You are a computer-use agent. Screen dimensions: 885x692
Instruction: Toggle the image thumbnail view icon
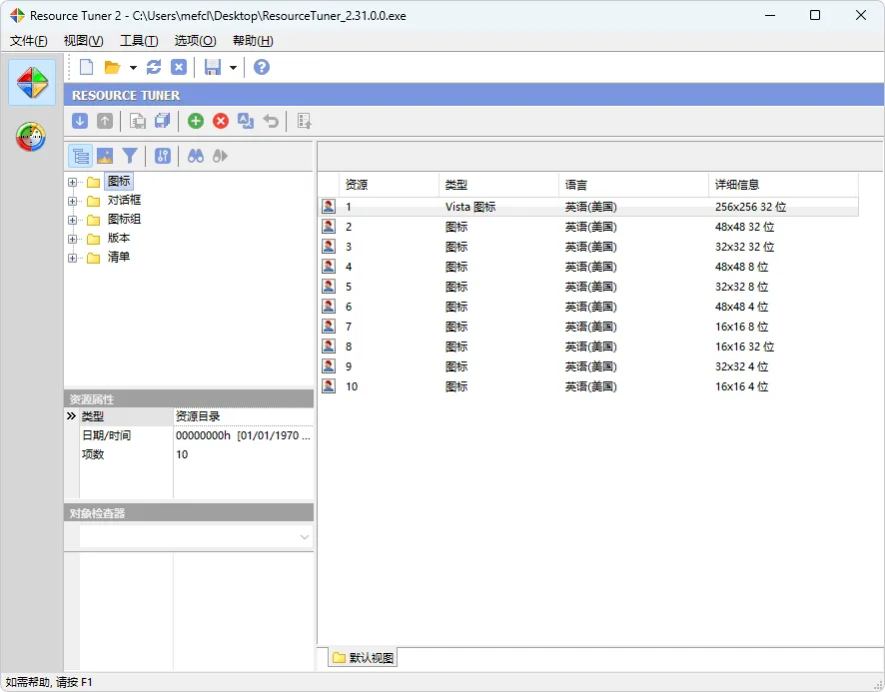pos(105,156)
